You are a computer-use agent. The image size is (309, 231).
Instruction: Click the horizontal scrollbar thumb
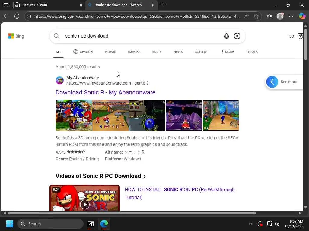point(132,213)
